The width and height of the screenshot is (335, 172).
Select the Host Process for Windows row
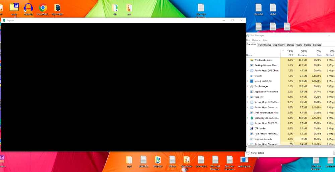(290, 134)
